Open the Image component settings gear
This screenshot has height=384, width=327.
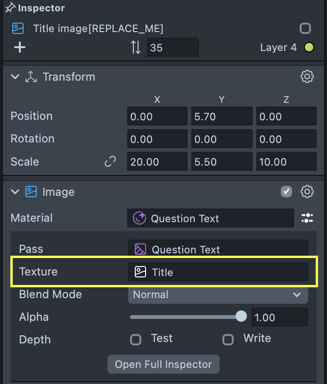pyautogui.click(x=307, y=192)
